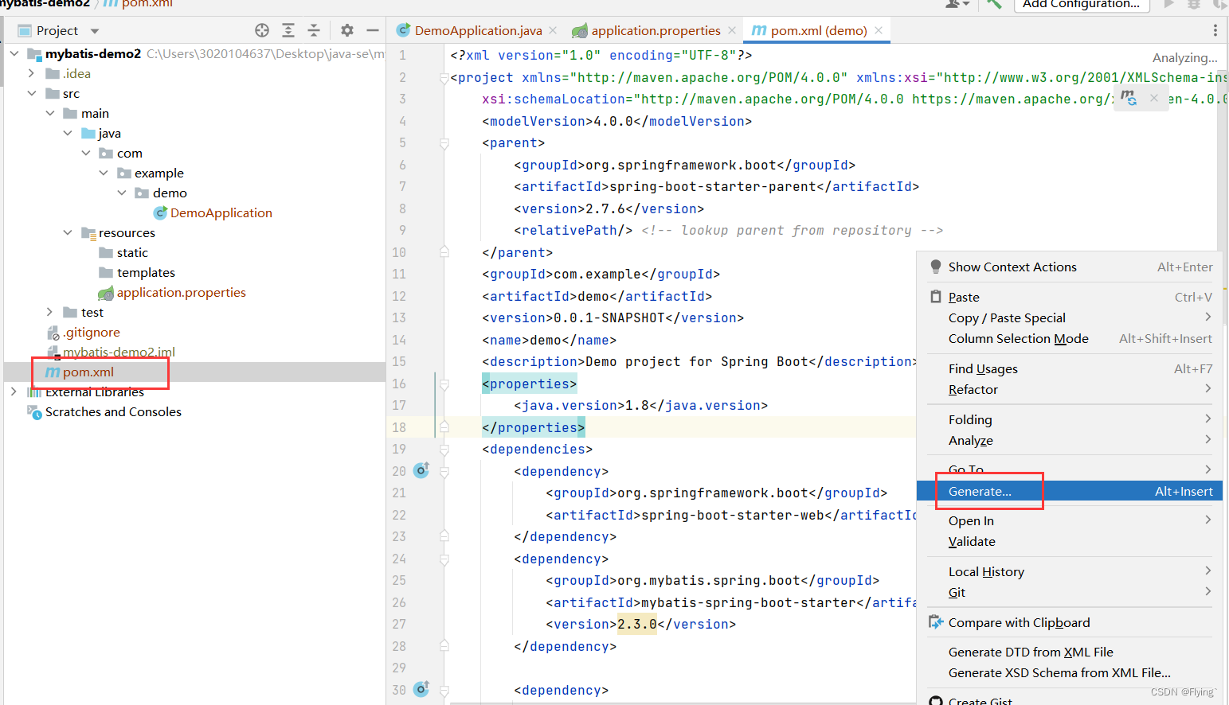Collapse the resources folder
This screenshot has height=705, width=1229.
pyautogui.click(x=68, y=232)
